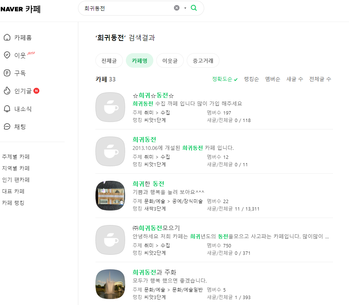
Task: Clear the search field using the X icon
Action: tap(176, 8)
